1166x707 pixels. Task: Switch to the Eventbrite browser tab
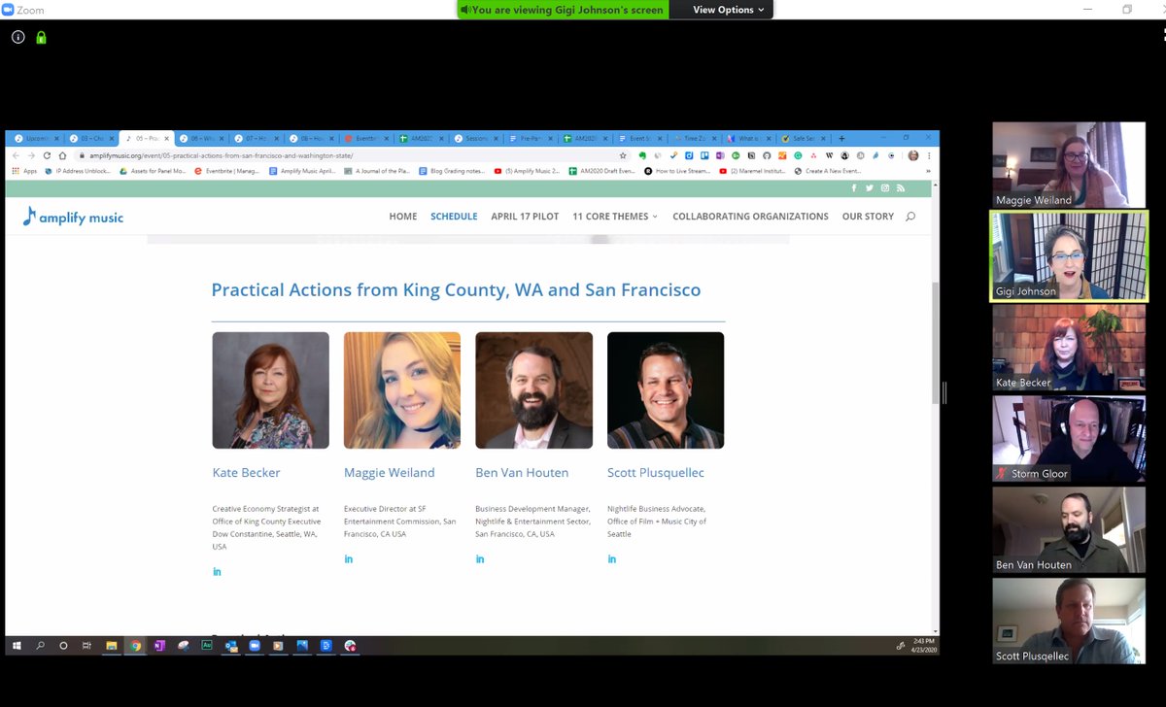pos(367,138)
